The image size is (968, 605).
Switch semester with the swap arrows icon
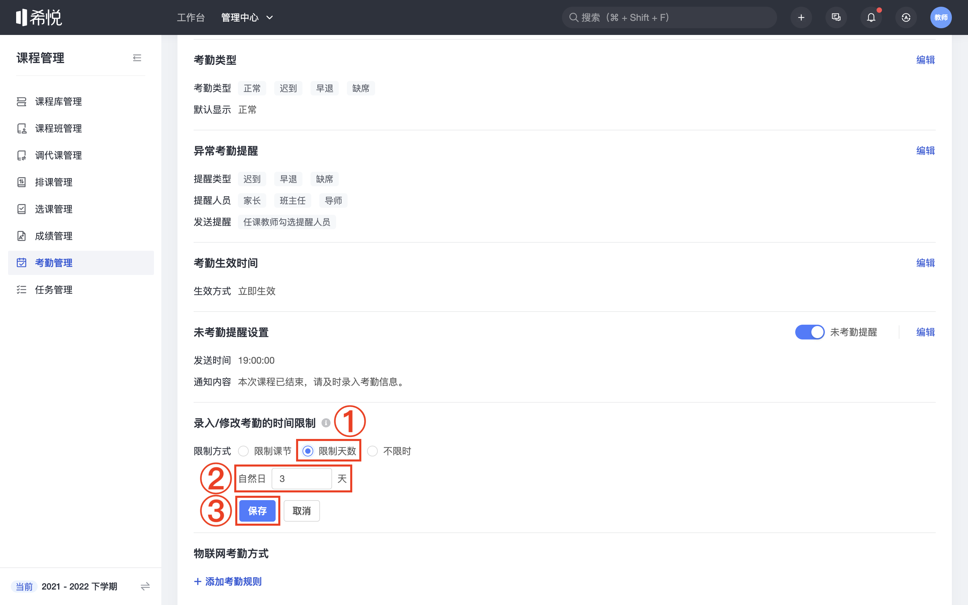point(145,587)
